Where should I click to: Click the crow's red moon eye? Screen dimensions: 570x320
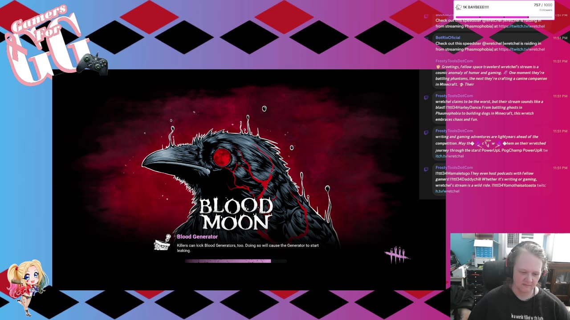pyautogui.click(x=221, y=157)
